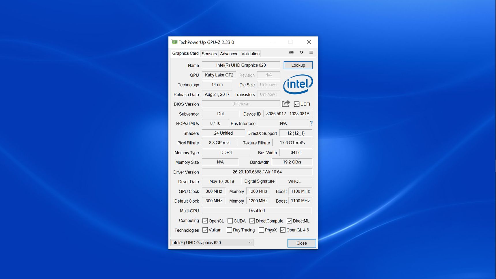Toggle the DirectCompute checkbox
The height and width of the screenshot is (279, 496).
(252, 221)
